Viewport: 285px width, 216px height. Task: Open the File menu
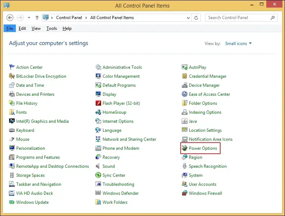click(10, 28)
